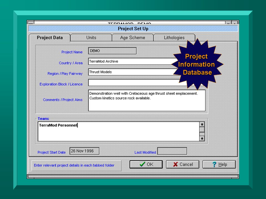Image resolution: width=266 pixels, height=199 pixels.
Task: Open Help for project setup
Action: coord(219,164)
